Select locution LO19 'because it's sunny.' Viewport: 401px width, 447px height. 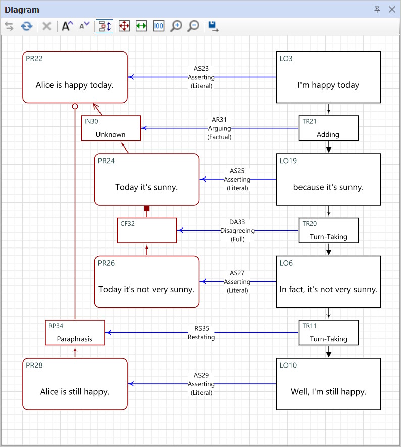tap(328, 179)
